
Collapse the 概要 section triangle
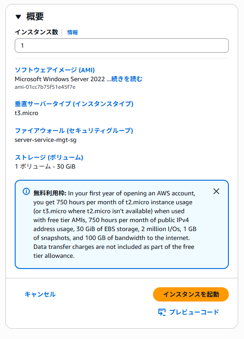(18, 17)
